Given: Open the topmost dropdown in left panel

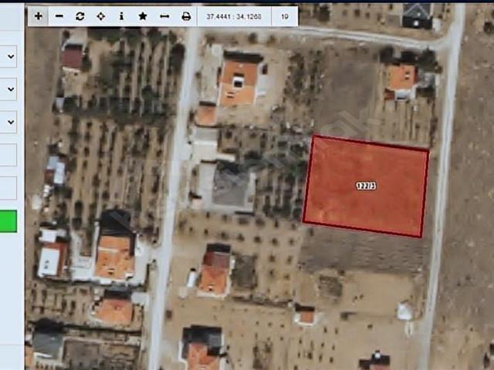Looking at the screenshot, I should coord(8,56).
